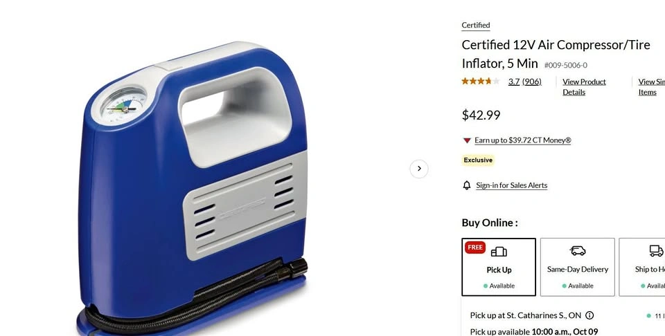This screenshot has width=665, height=336.
Task: Expand the Earn up to $39.72 CT Money details
Action: [522, 140]
